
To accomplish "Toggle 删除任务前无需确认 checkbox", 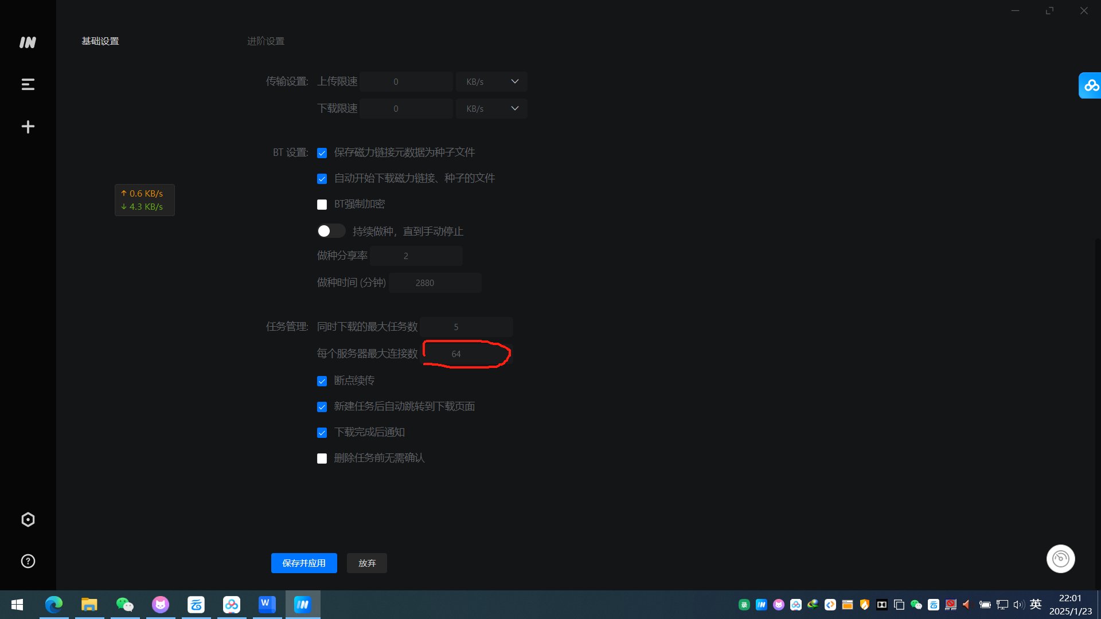I will (x=321, y=458).
